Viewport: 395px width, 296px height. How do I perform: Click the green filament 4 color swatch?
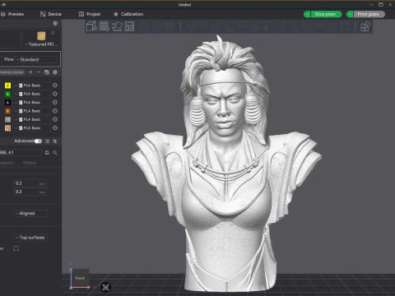[x=7, y=94]
